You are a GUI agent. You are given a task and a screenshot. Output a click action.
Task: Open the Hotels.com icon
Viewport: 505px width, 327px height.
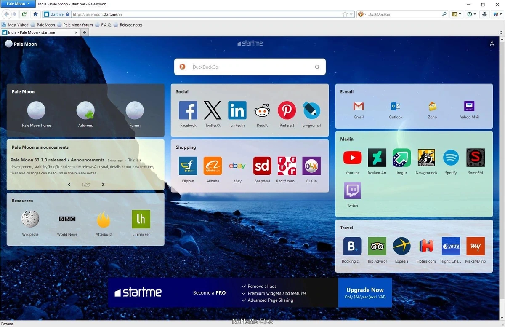pos(426,246)
